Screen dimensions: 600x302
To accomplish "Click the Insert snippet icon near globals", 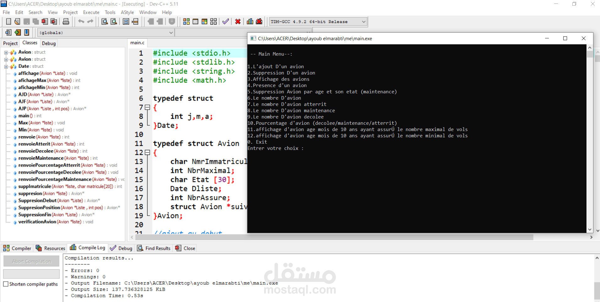I will pyautogui.click(x=8, y=32).
